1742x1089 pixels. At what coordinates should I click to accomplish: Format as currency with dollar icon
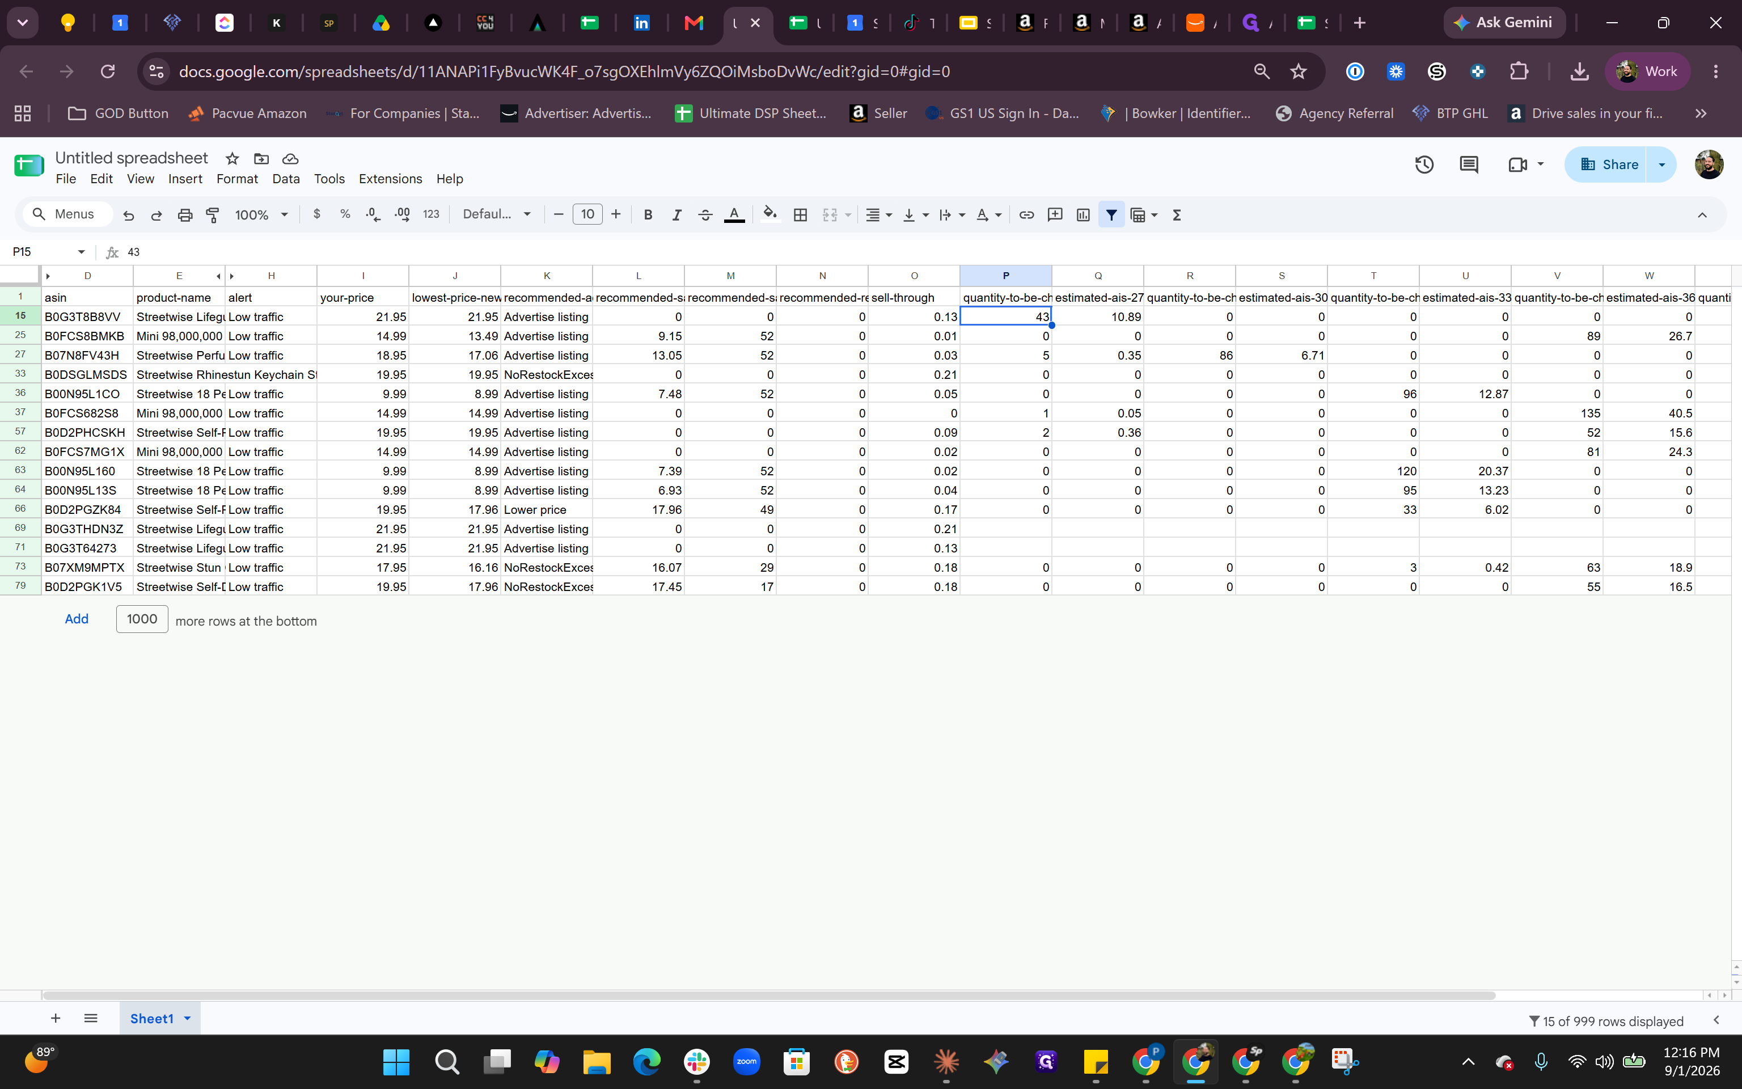click(x=317, y=214)
